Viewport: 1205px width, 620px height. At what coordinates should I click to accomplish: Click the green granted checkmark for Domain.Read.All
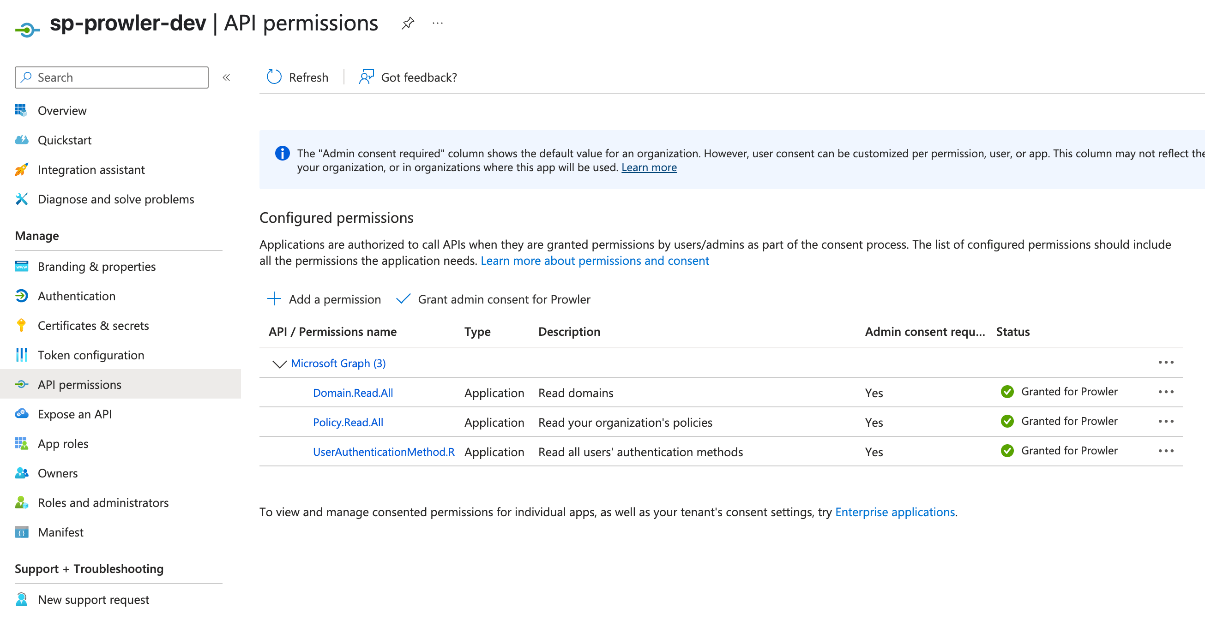point(1007,391)
